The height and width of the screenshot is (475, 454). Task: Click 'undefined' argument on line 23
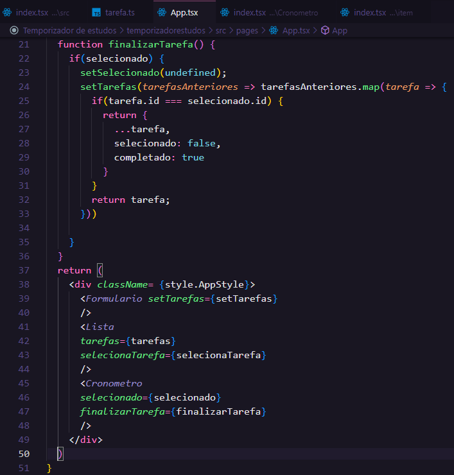[x=190, y=73]
